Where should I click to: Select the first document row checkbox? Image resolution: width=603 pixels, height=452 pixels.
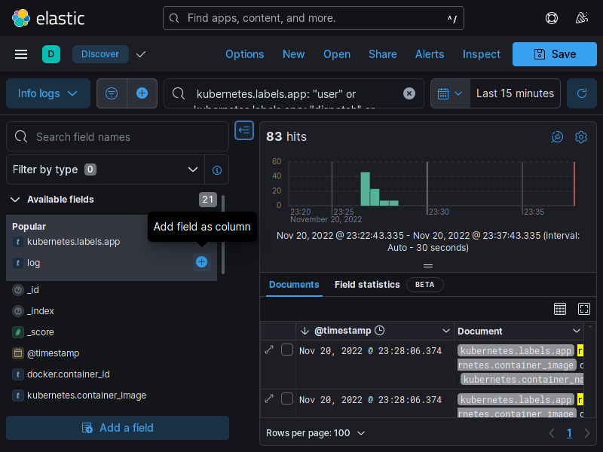point(287,350)
